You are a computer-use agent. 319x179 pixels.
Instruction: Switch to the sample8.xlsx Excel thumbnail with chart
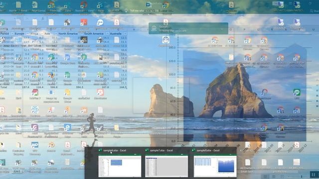(215, 166)
